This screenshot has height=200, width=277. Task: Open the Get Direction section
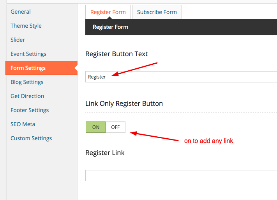(x=27, y=96)
